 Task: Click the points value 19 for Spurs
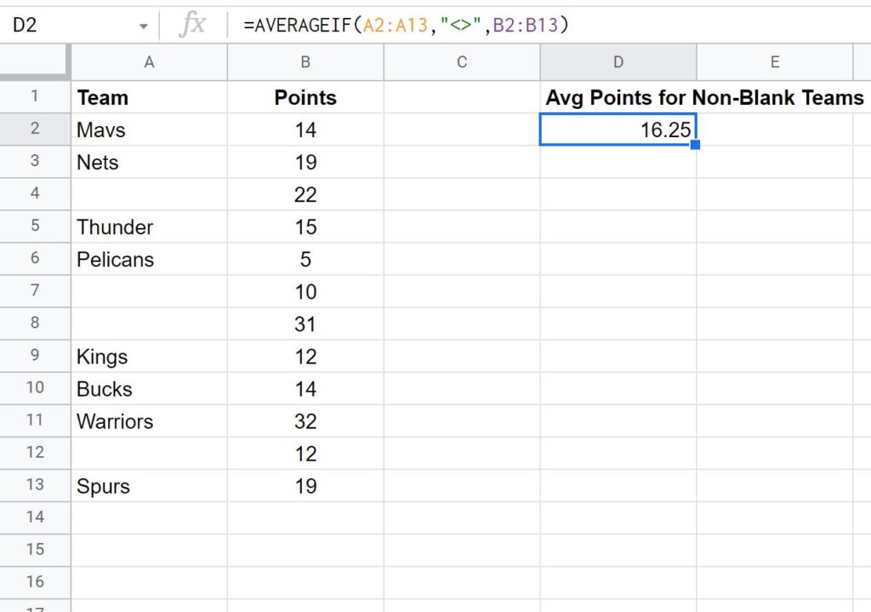click(305, 486)
